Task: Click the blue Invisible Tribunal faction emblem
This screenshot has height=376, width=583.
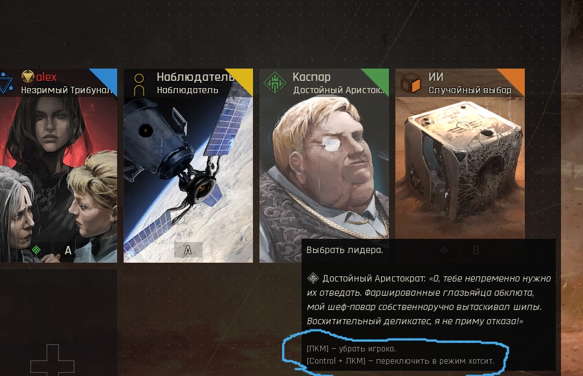Action: pyautogui.click(x=6, y=83)
